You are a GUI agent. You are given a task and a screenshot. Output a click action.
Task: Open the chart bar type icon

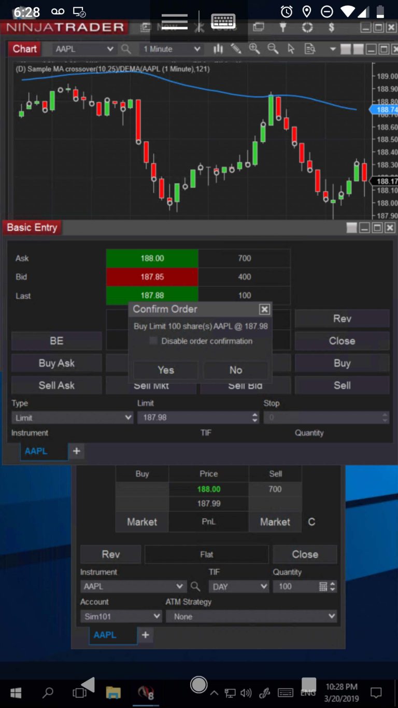pos(218,49)
